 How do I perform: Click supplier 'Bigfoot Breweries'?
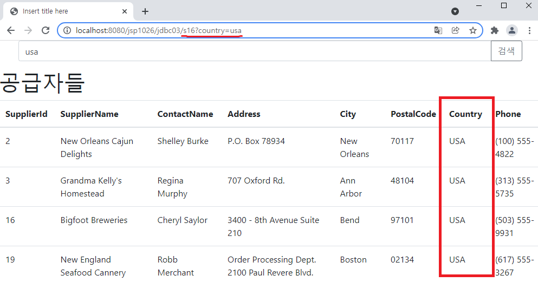94,220
